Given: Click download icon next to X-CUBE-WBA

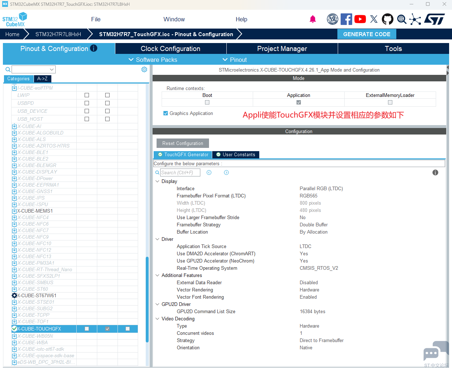Looking at the screenshot, I should tap(14, 342).
